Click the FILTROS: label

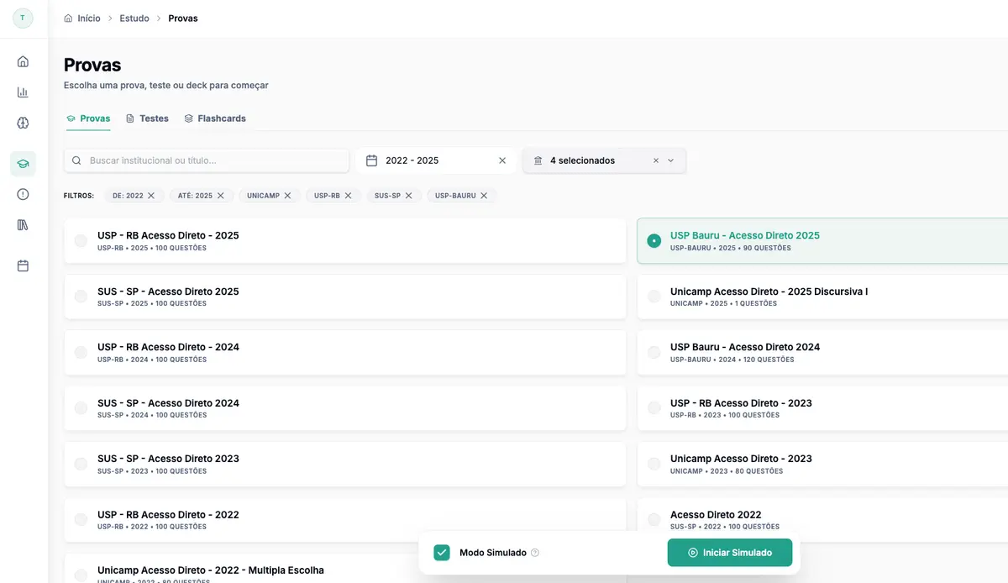[x=79, y=196]
